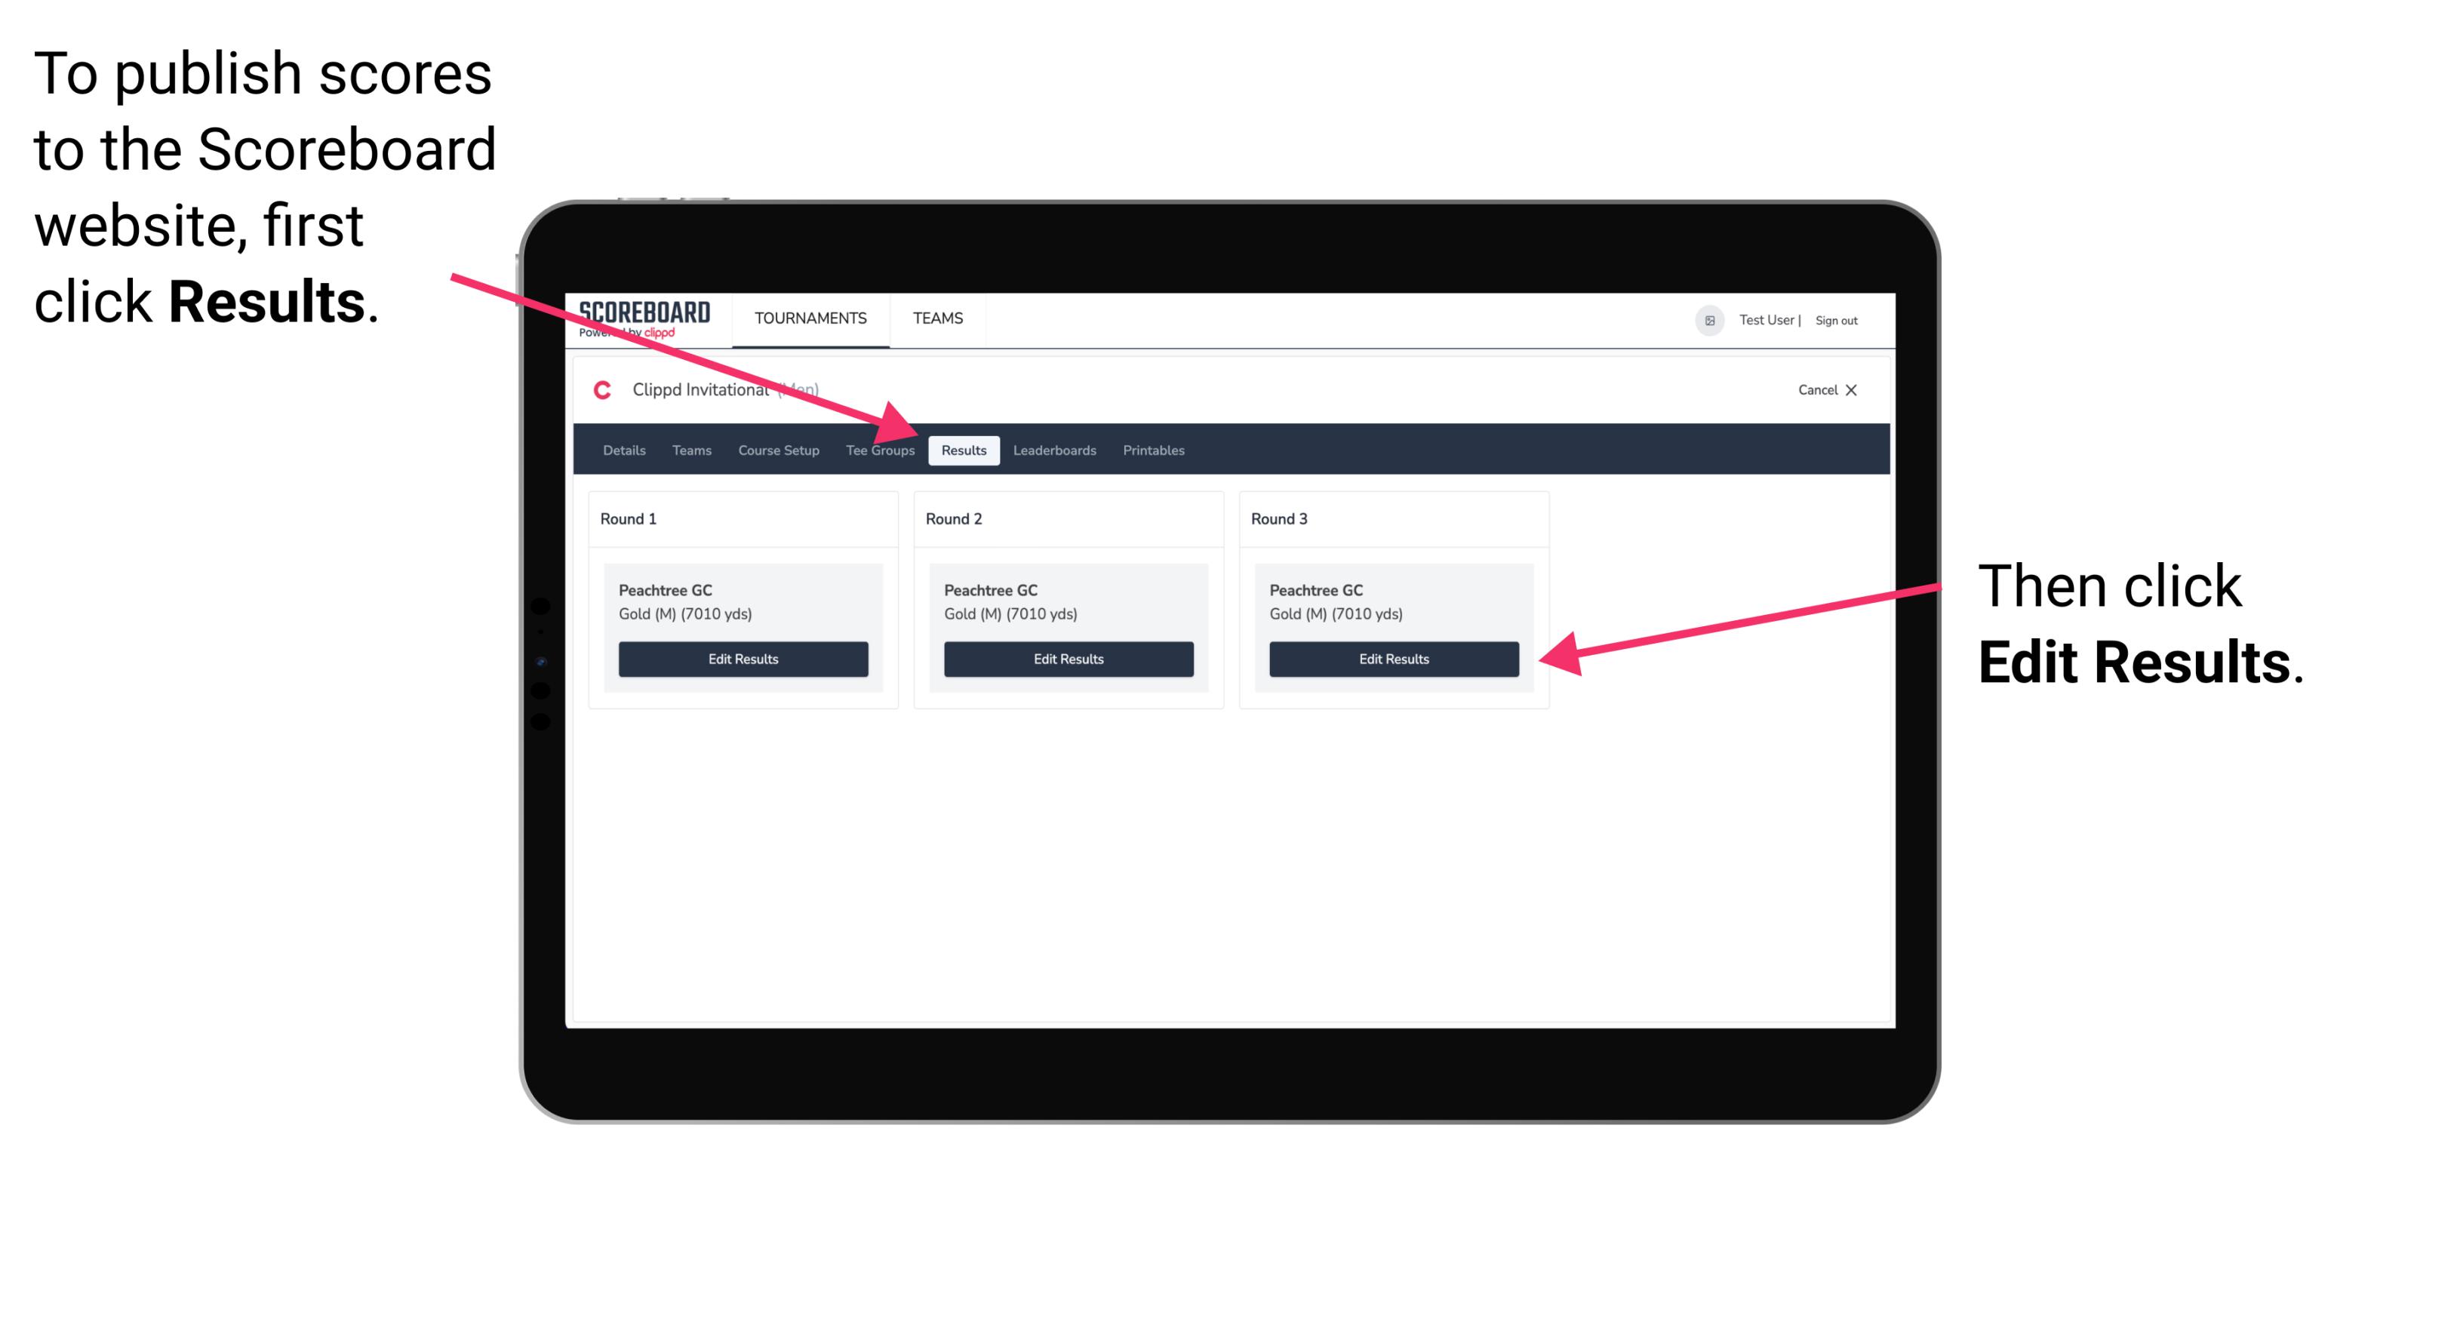Open the Details tab section

point(626,451)
